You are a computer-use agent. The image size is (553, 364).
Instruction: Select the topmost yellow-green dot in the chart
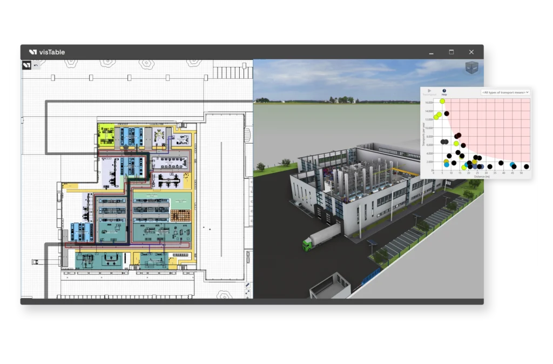click(x=442, y=101)
